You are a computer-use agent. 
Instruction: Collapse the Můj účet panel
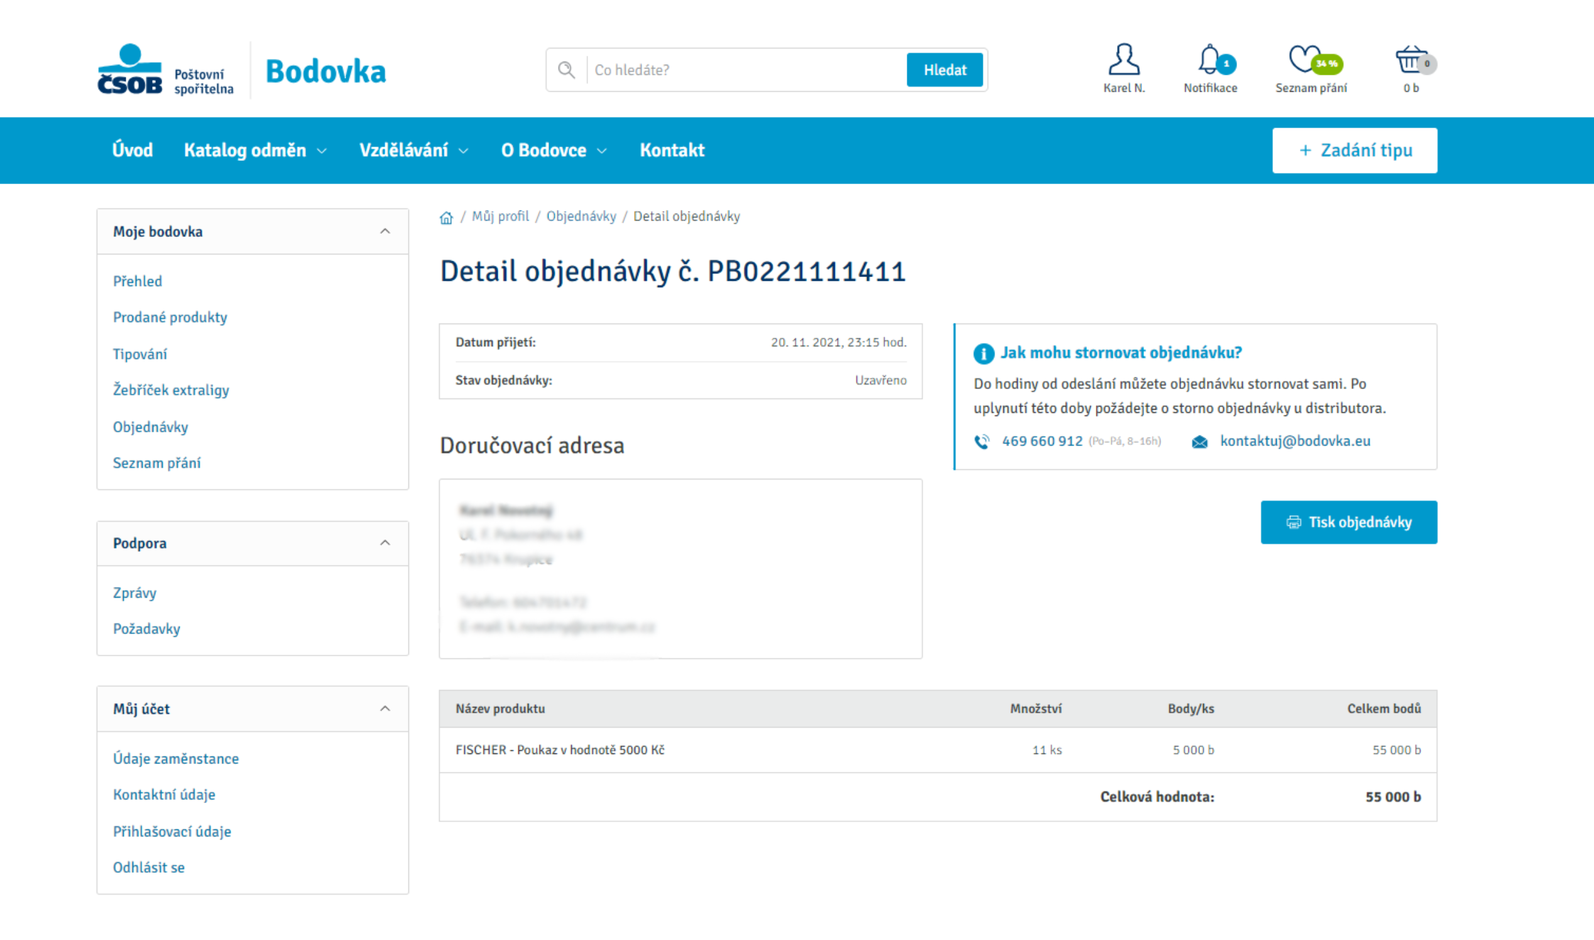pyautogui.click(x=385, y=709)
